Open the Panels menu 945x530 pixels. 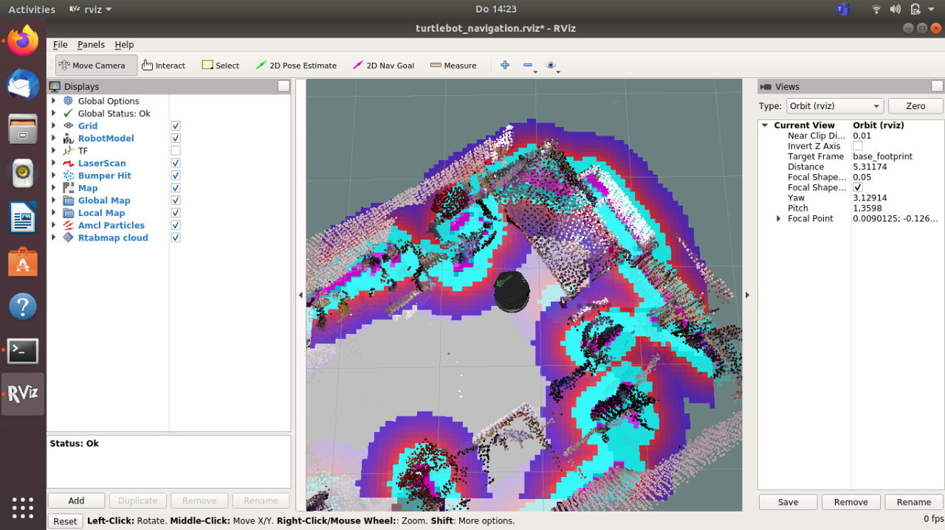[x=91, y=45]
